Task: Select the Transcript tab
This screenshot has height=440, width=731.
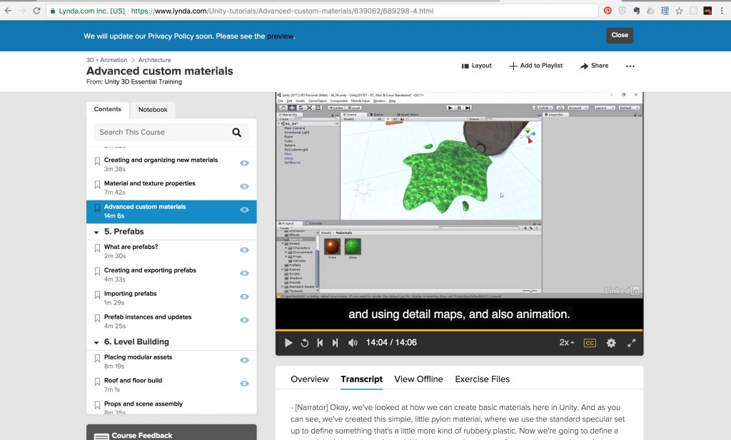Action: coord(361,379)
